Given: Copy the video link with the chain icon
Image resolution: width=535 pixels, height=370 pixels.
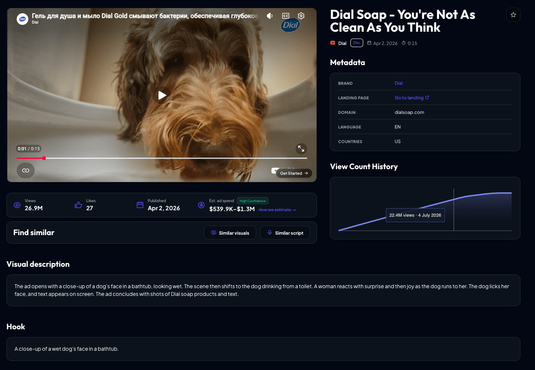Looking at the screenshot, I should (26, 170).
